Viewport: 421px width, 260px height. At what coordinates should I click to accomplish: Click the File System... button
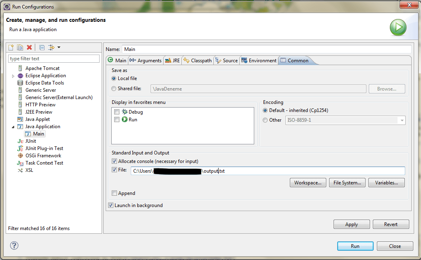click(347, 183)
